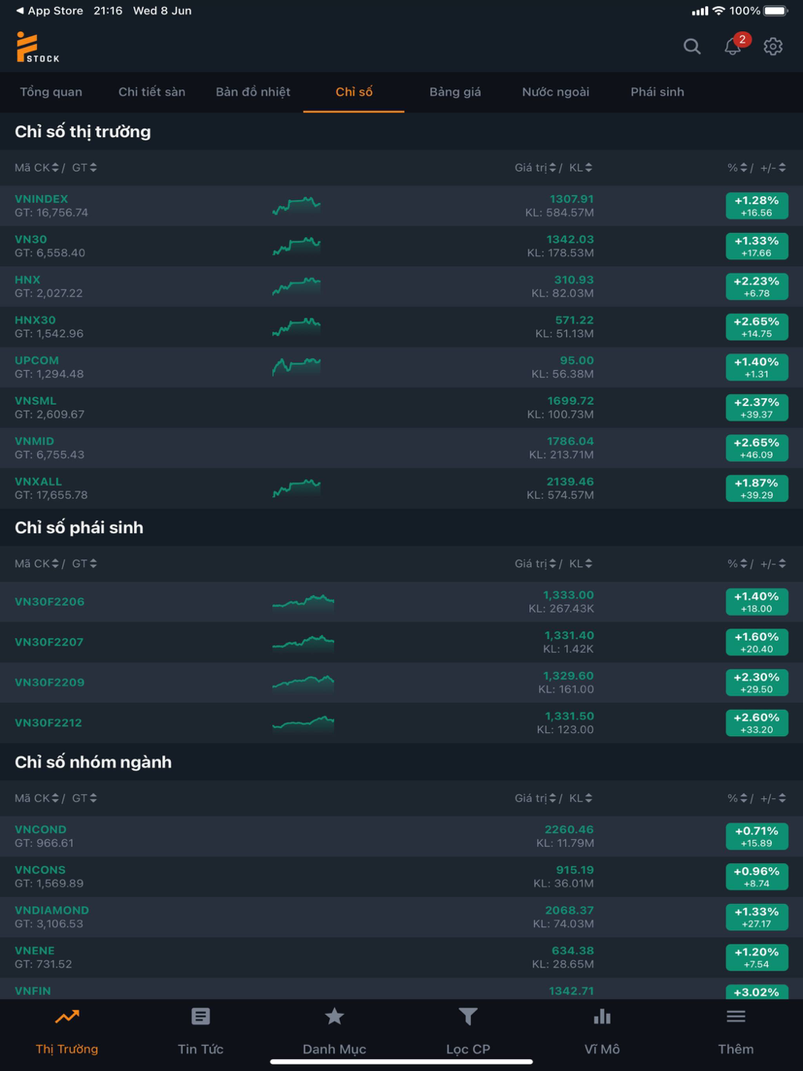Sort market indices by Mã CK
803x1071 pixels.
pos(37,168)
